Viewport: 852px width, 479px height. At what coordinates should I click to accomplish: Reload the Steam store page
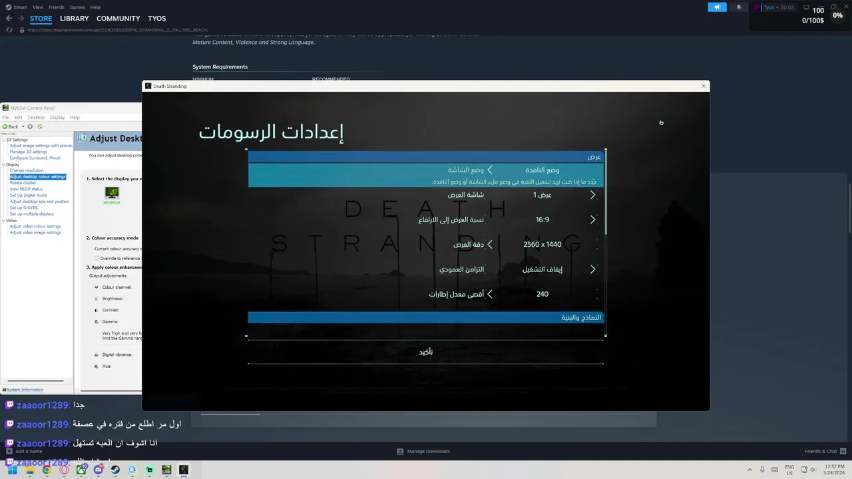coord(11,30)
